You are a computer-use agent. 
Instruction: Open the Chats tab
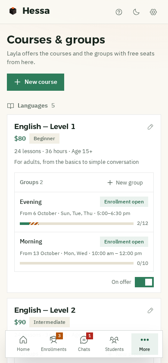[x=84, y=344]
